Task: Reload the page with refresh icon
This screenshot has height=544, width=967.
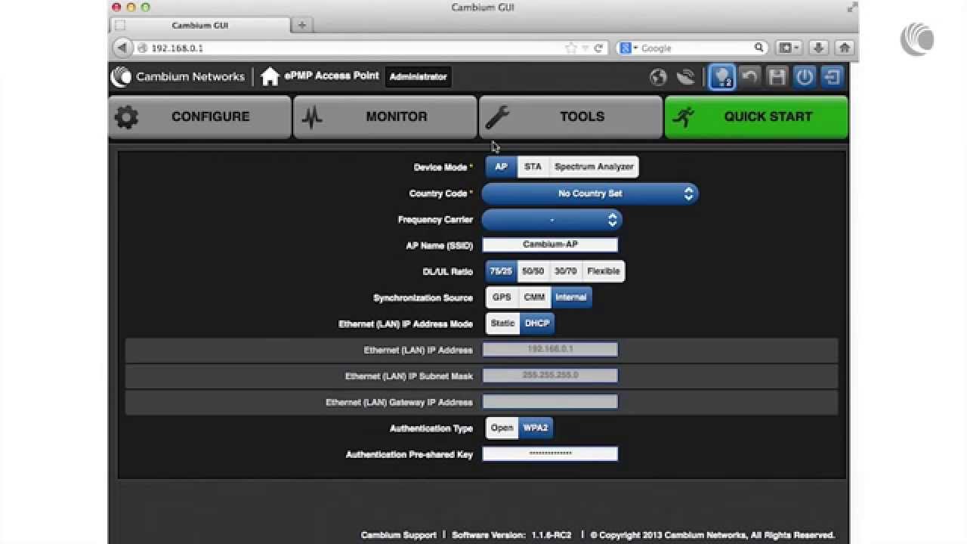Action: pyautogui.click(x=598, y=48)
